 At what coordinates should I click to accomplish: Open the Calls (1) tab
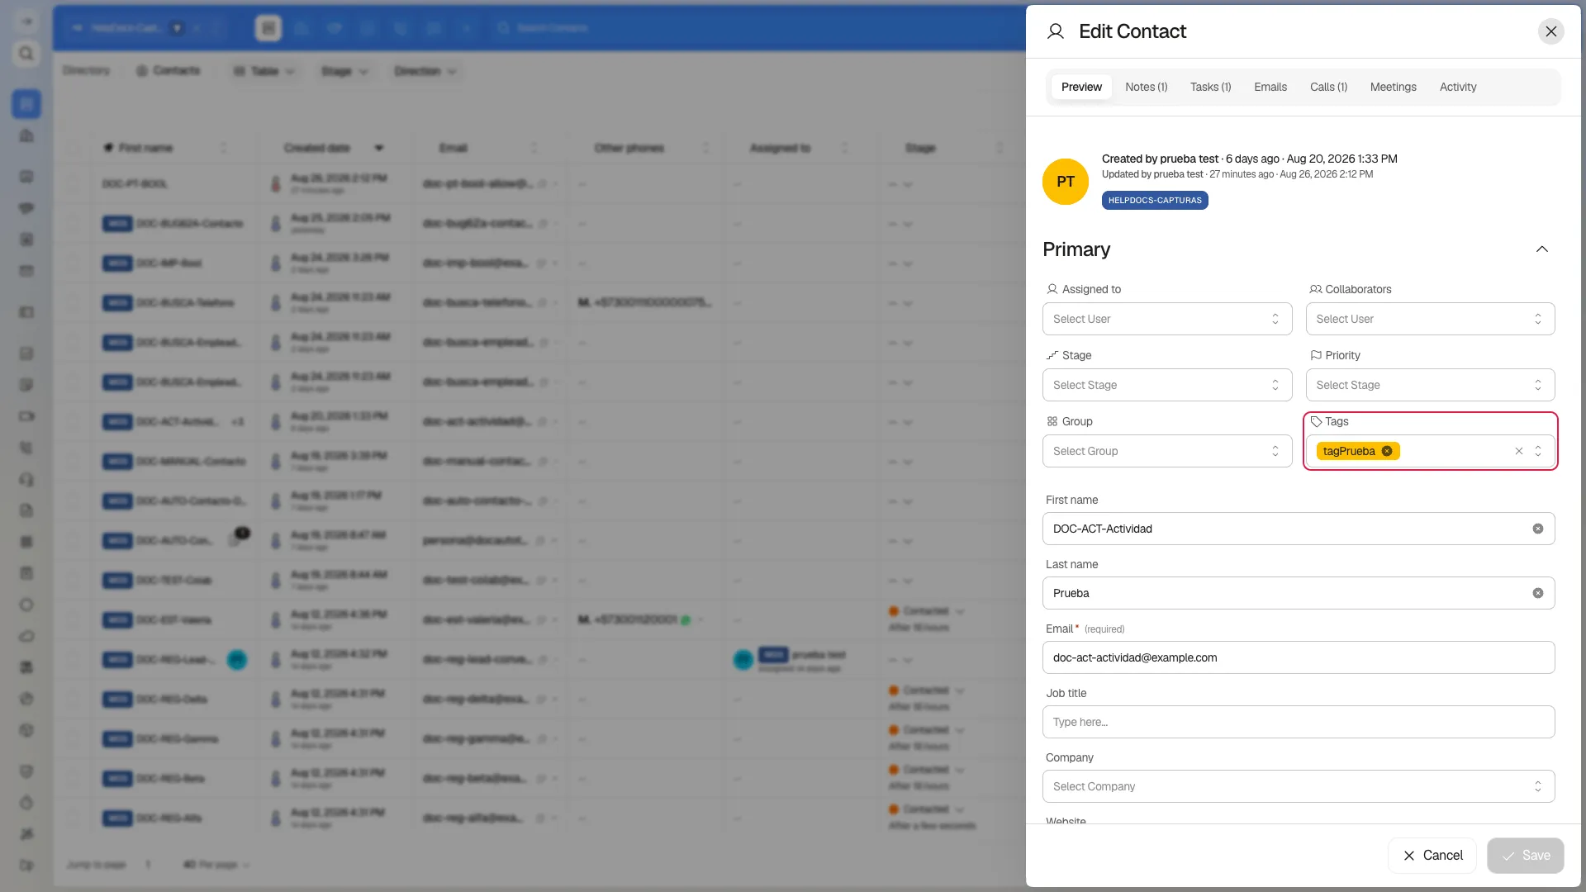[1328, 87]
